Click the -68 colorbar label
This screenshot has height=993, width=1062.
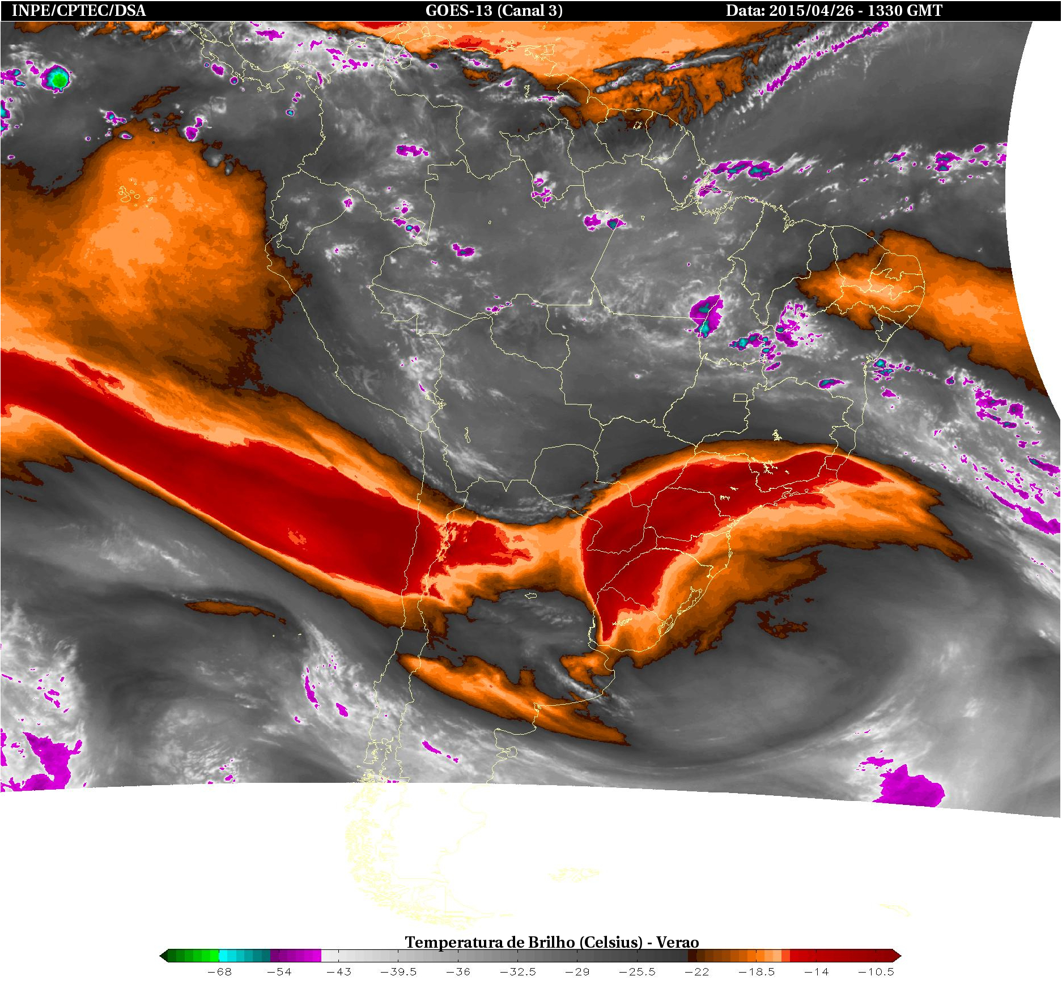(219, 972)
